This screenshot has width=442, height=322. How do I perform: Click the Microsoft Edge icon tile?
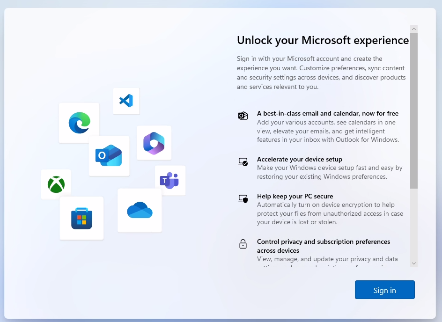79,123
